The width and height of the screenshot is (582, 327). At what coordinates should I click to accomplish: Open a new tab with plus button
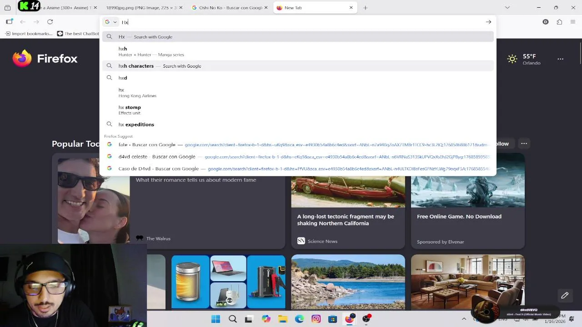click(365, 8)
